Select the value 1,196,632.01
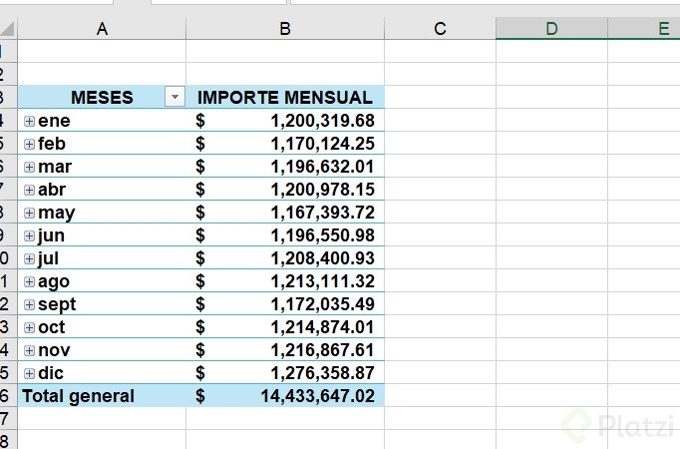Screen dimensions: 680x449 (x=323, y=167)
